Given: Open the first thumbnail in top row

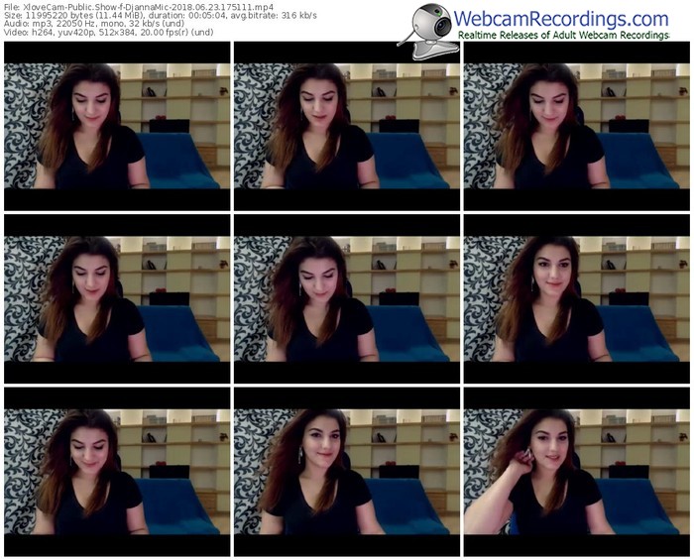Looking at the screenshot, I should [x=117, y=126].
